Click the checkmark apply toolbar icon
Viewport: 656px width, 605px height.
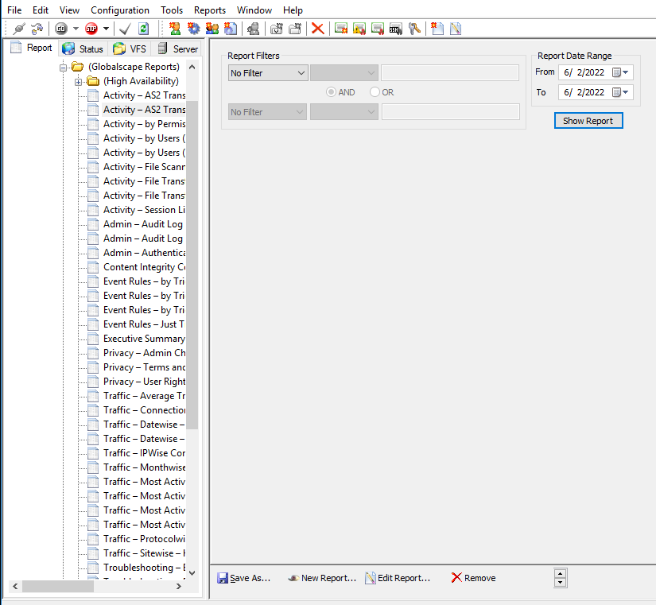click(125, 29)
